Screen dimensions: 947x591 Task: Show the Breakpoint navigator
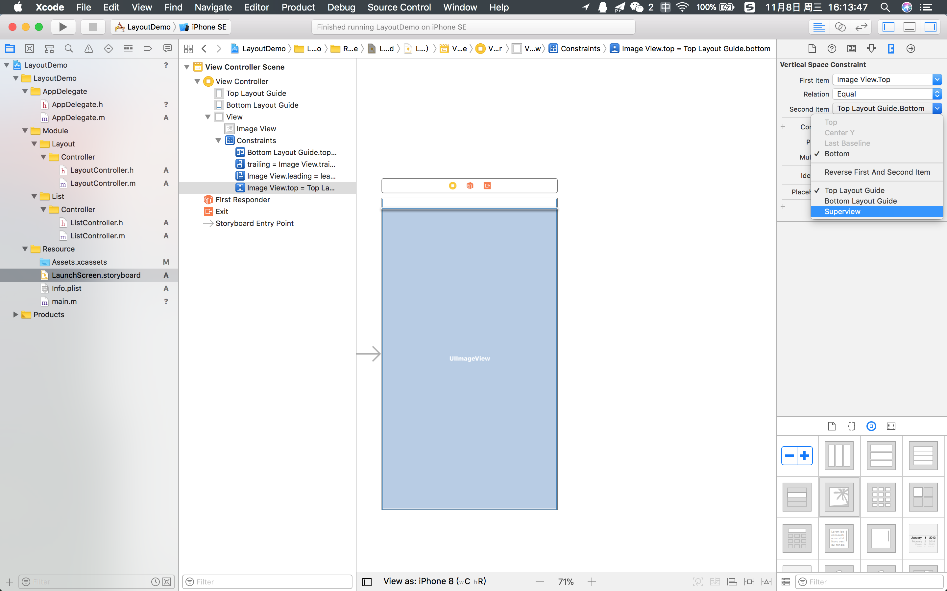tap(148, 49)
